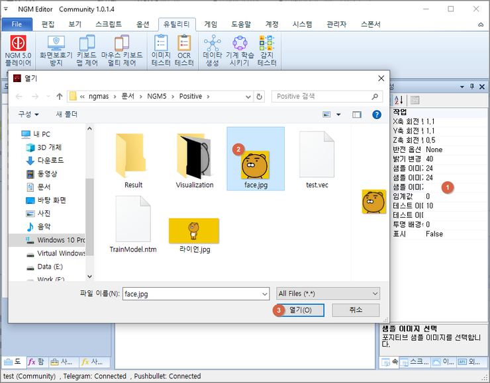Screen dimensions: 490x383
Task: Switch to the 시스템 ribbon tab
Action: (302, 24)
